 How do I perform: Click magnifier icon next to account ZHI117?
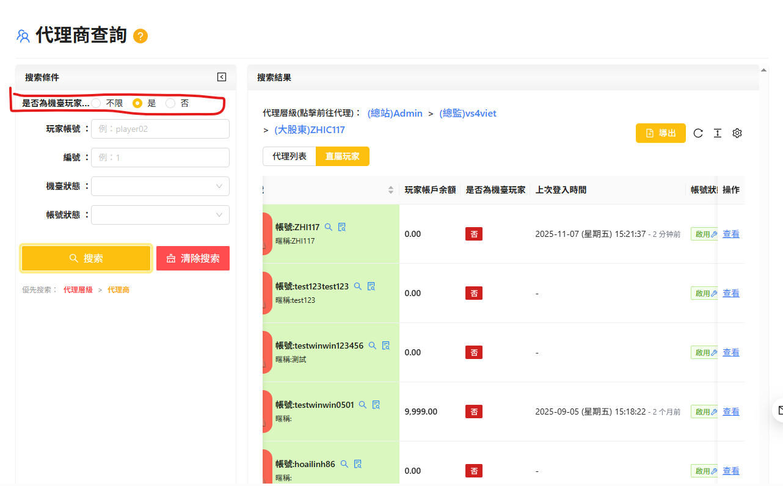click(x=328, y=227)
